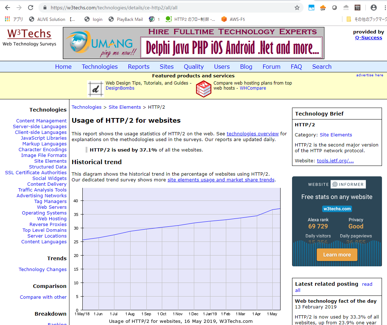Screen dimensions: 387x325
Task: Open the HTTP2 flow control bookmark
Action: (x=191, y=19)
